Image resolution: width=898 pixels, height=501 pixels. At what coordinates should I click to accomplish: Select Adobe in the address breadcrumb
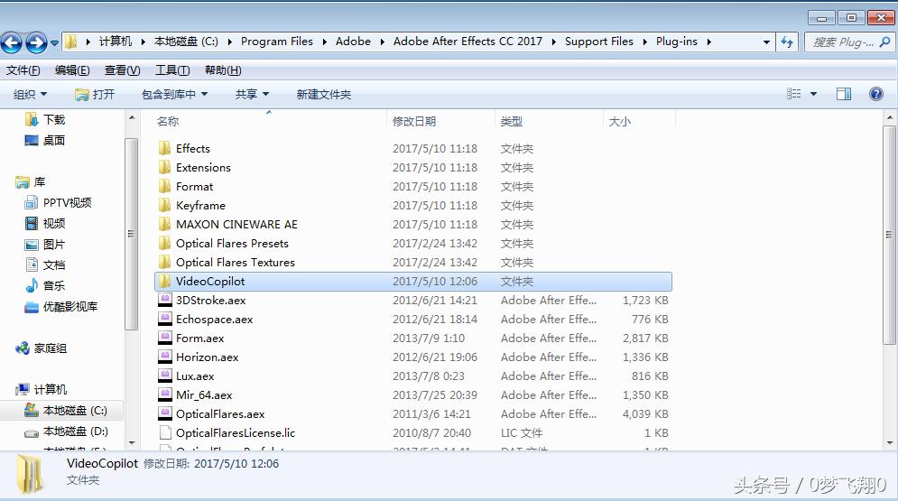pyautogui.click(x=353, y=42)
